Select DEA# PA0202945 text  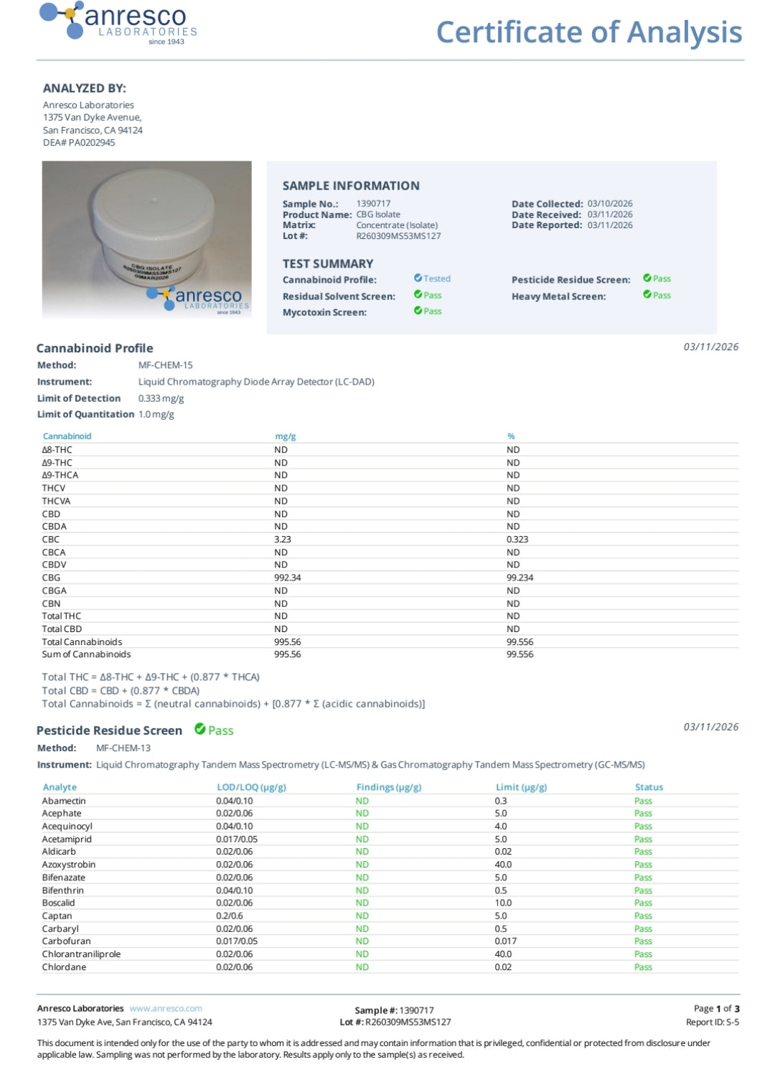(79, 143)
